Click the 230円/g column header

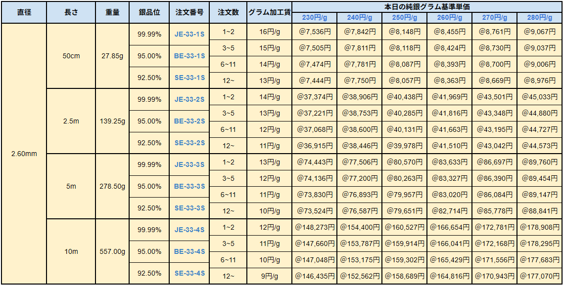[x=315, y=18]
